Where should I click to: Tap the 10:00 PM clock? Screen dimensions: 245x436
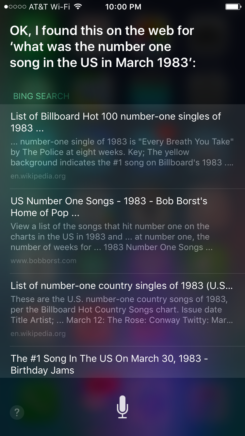click(x=123, y=7)
